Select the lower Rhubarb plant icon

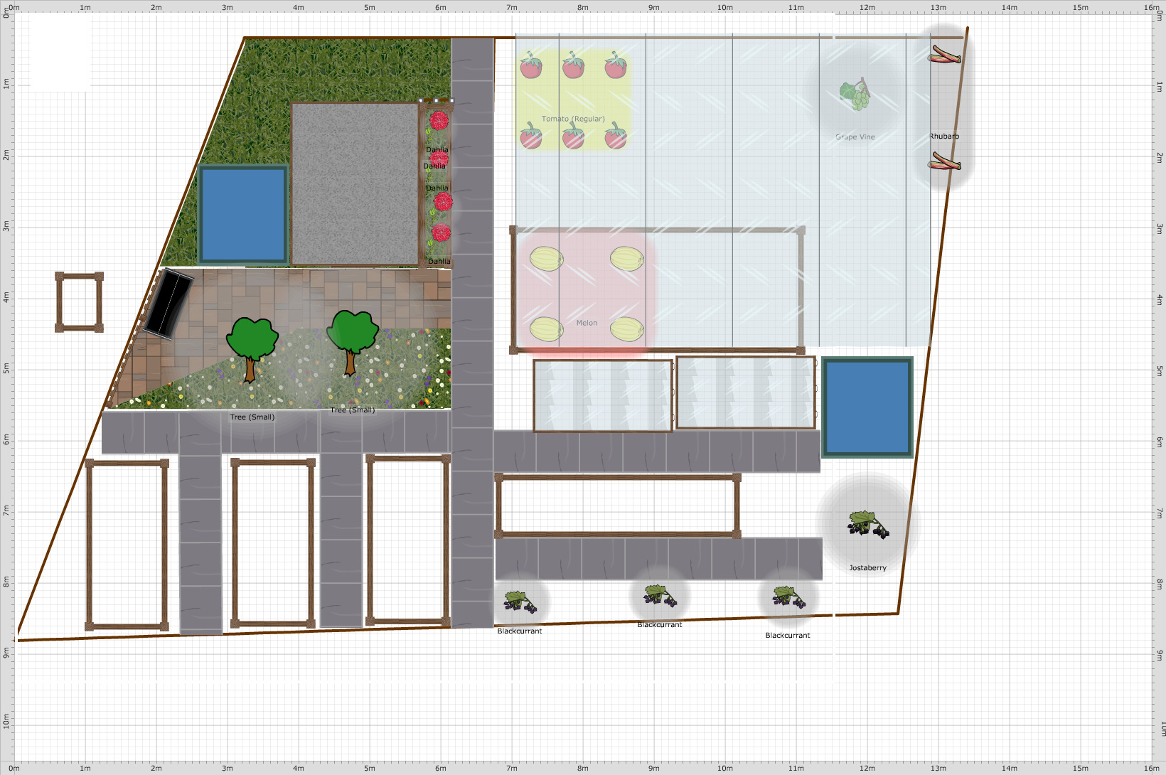(x=944, y=162)
